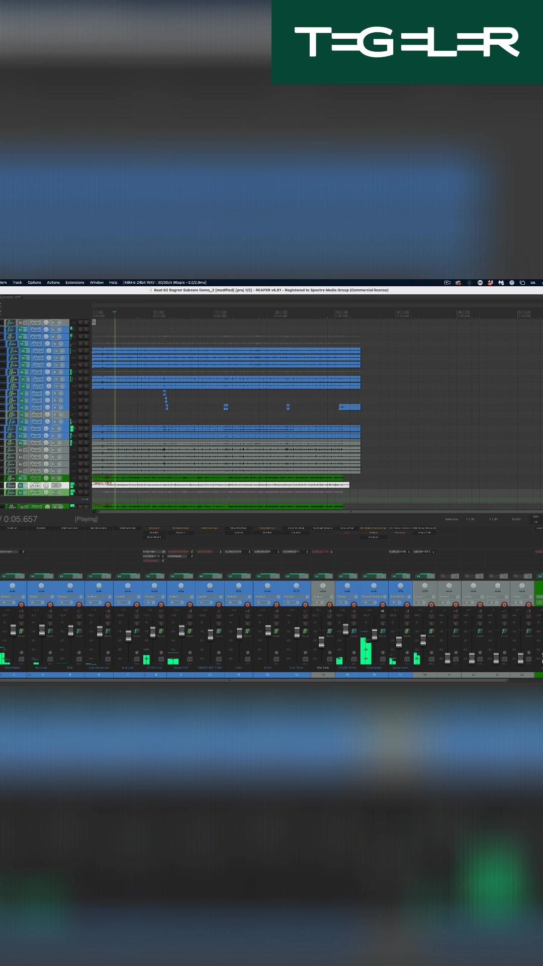Open the Track menu
Image resolution: width=543 pixels, height=966 pixels.
(x=17, y=283)
